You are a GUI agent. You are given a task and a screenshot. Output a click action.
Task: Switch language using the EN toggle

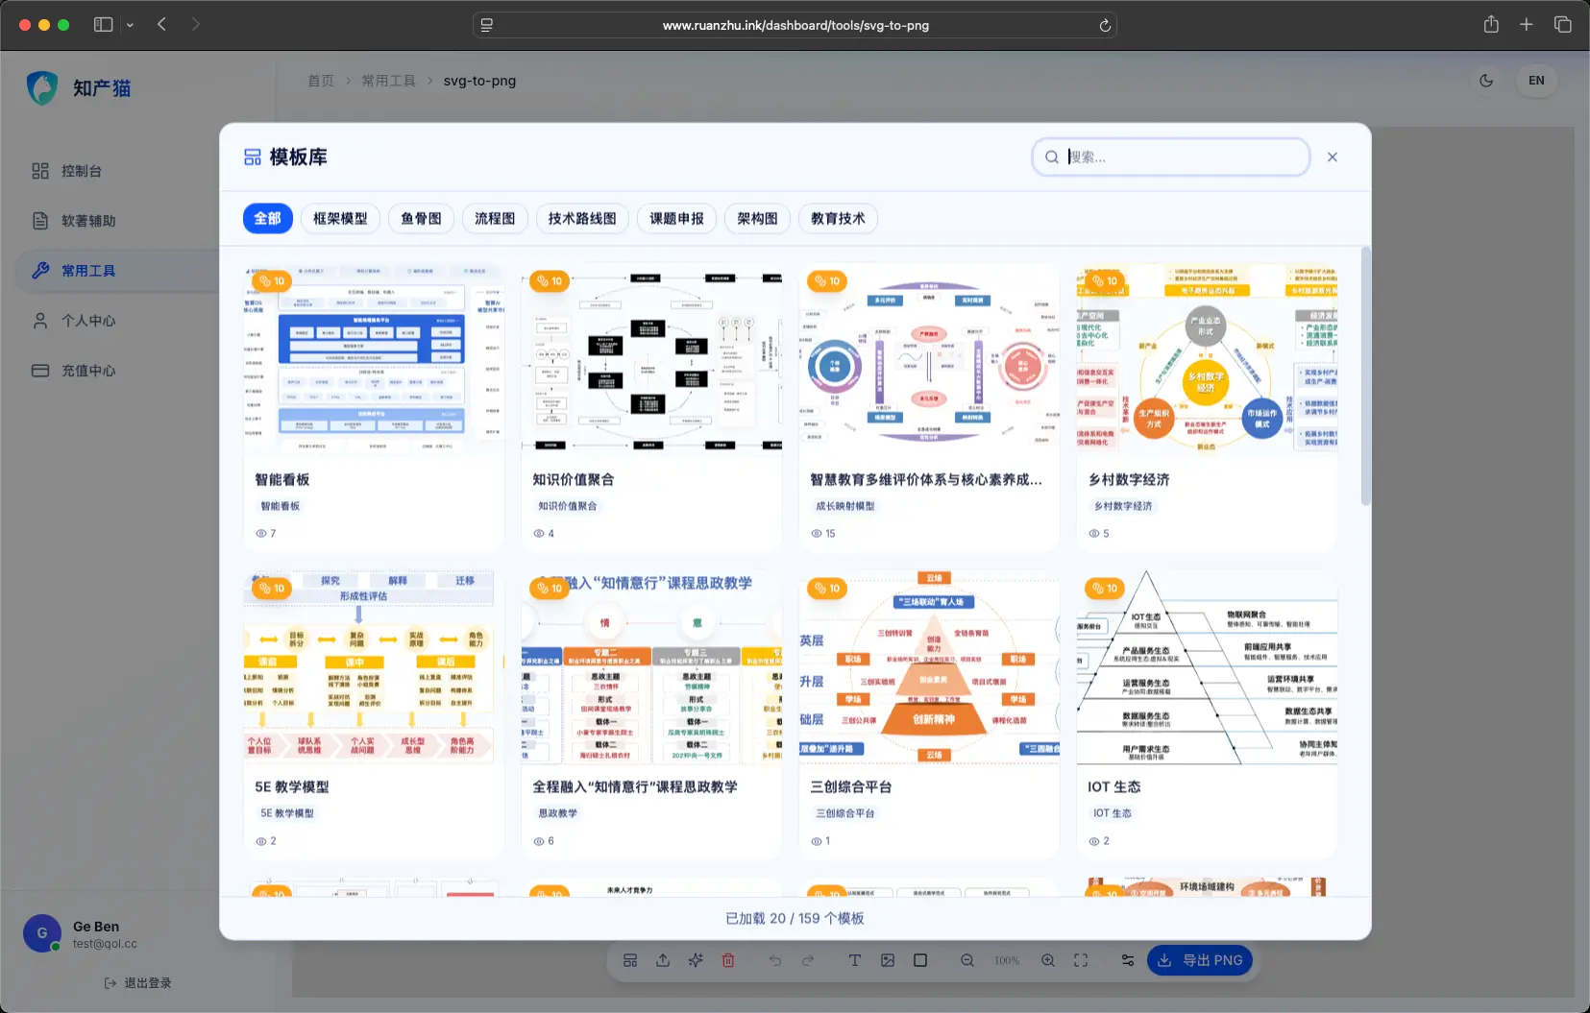tap(1535, 81)
